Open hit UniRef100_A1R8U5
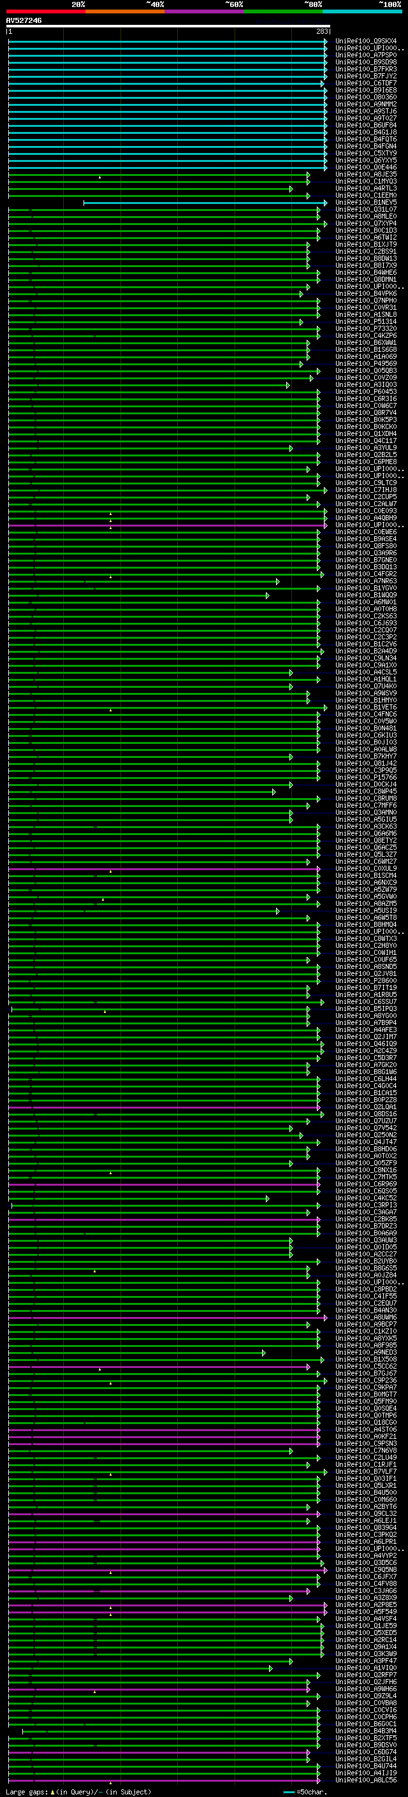The image size is (408, 1797). point(366,995)
